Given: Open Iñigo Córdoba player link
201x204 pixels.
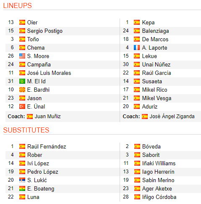Looking at the screenshot, I should coord(159,197).
